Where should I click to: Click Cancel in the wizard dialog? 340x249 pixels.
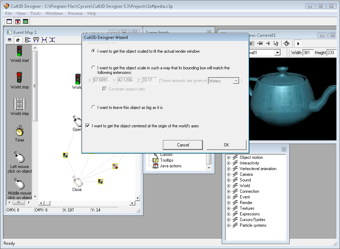click(183, 145)
